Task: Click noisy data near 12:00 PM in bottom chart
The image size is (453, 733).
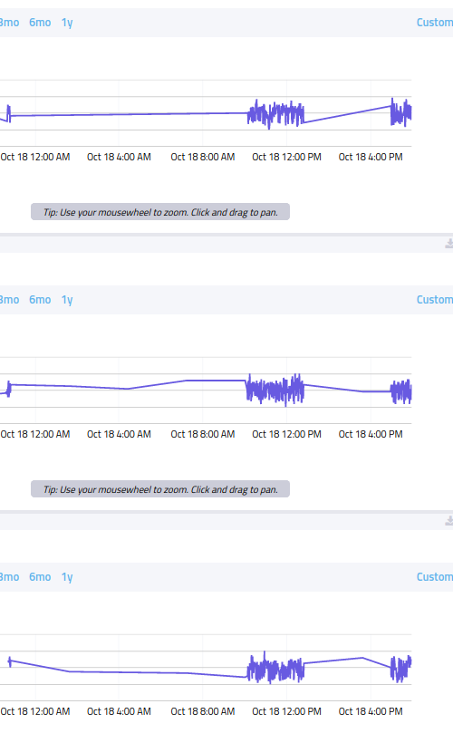Action: [275, 669]
